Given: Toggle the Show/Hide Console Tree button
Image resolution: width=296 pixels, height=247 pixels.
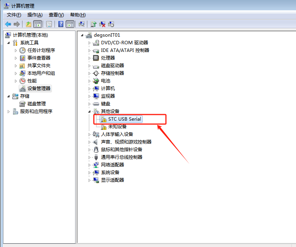Looking at the screenshot, I should point(37,24).
